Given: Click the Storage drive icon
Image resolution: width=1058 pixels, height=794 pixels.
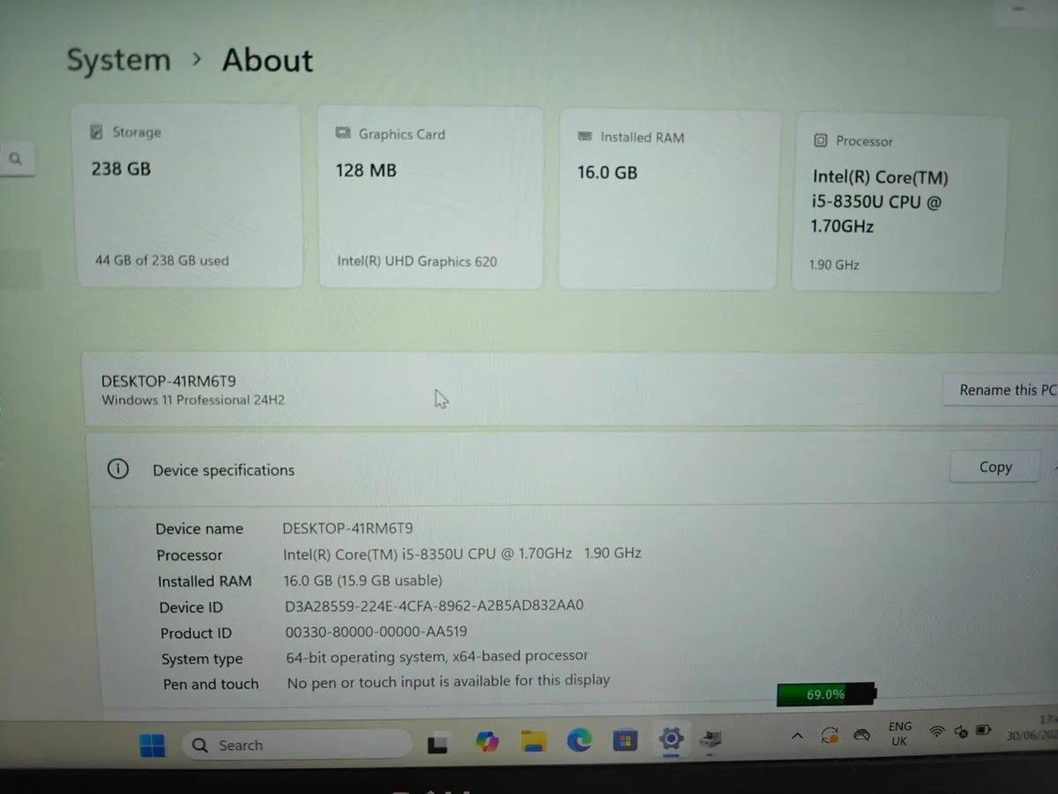Looking at the screenshot, I should [97, 131].
